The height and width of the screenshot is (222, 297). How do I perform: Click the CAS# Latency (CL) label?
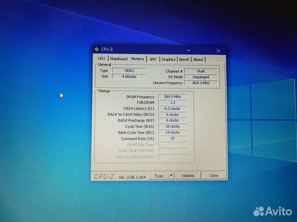[x=139, y=109]
